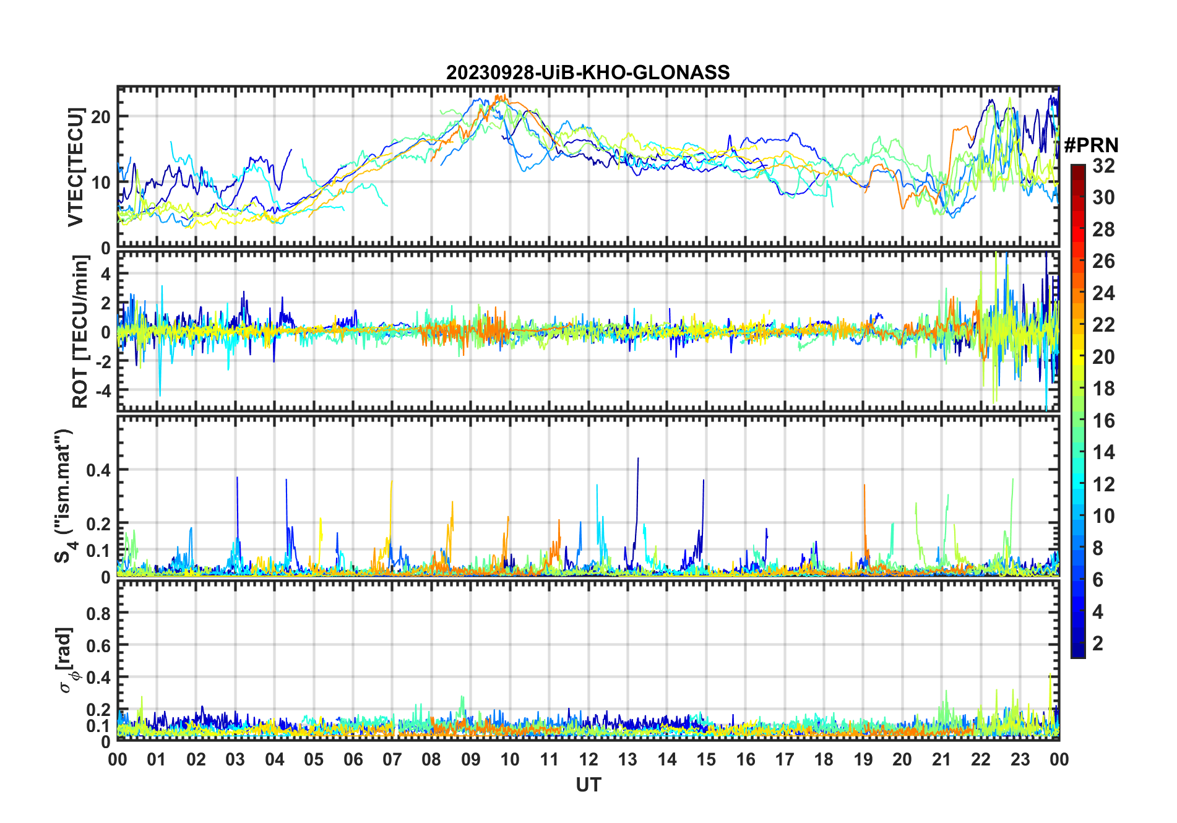Screen dimensions: 1177x823
Task: Click the UT x-axis label
Action: click(588, 785)
